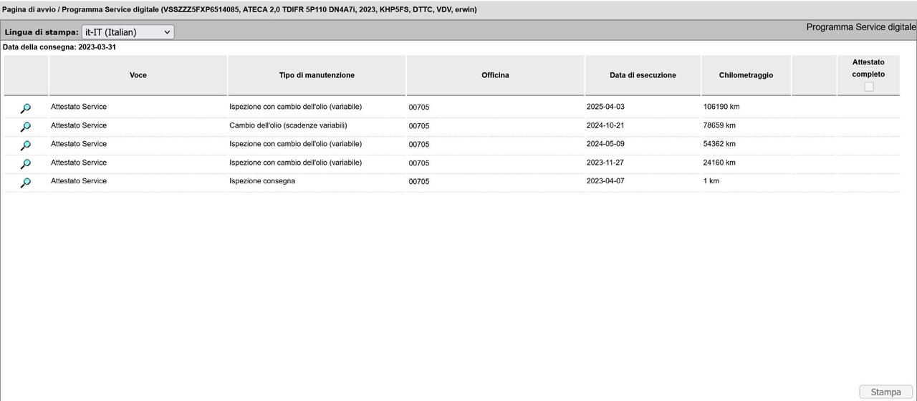Select the 106190 km mileage cell

(x=721, y=107)
